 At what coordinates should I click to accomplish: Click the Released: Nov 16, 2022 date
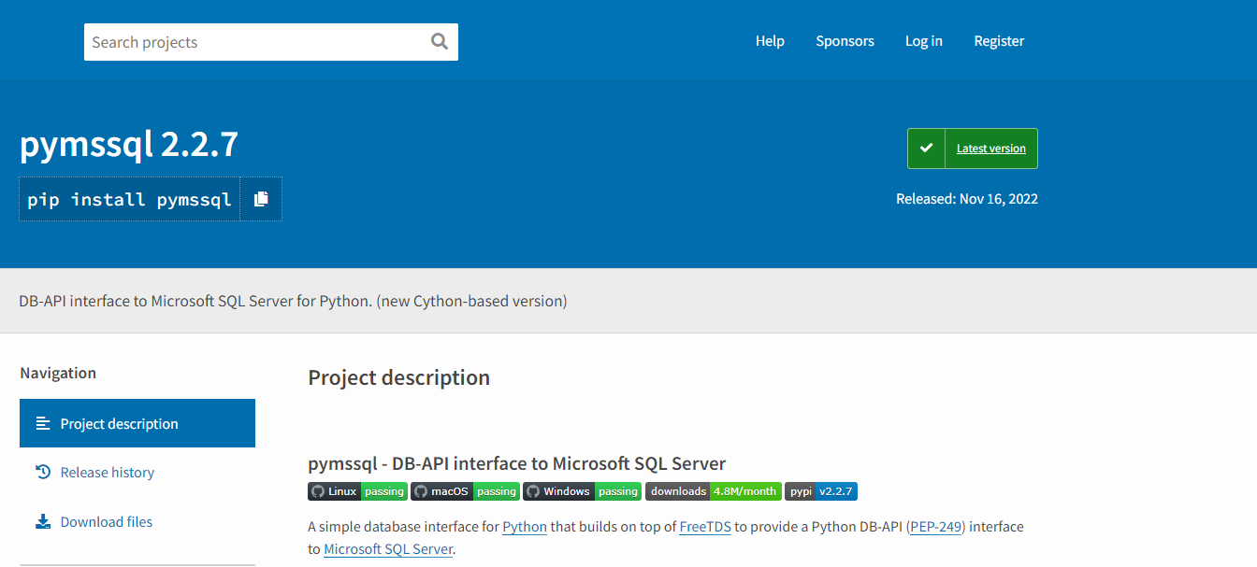[x=967, y=198]
